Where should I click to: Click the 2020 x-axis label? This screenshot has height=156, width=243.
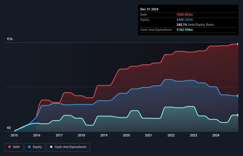click(x=126, y=135)
